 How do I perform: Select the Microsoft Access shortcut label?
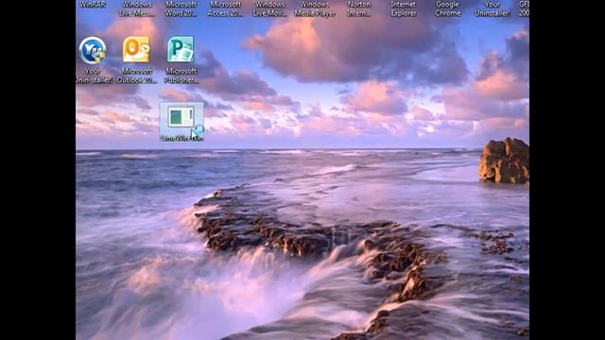225,8
